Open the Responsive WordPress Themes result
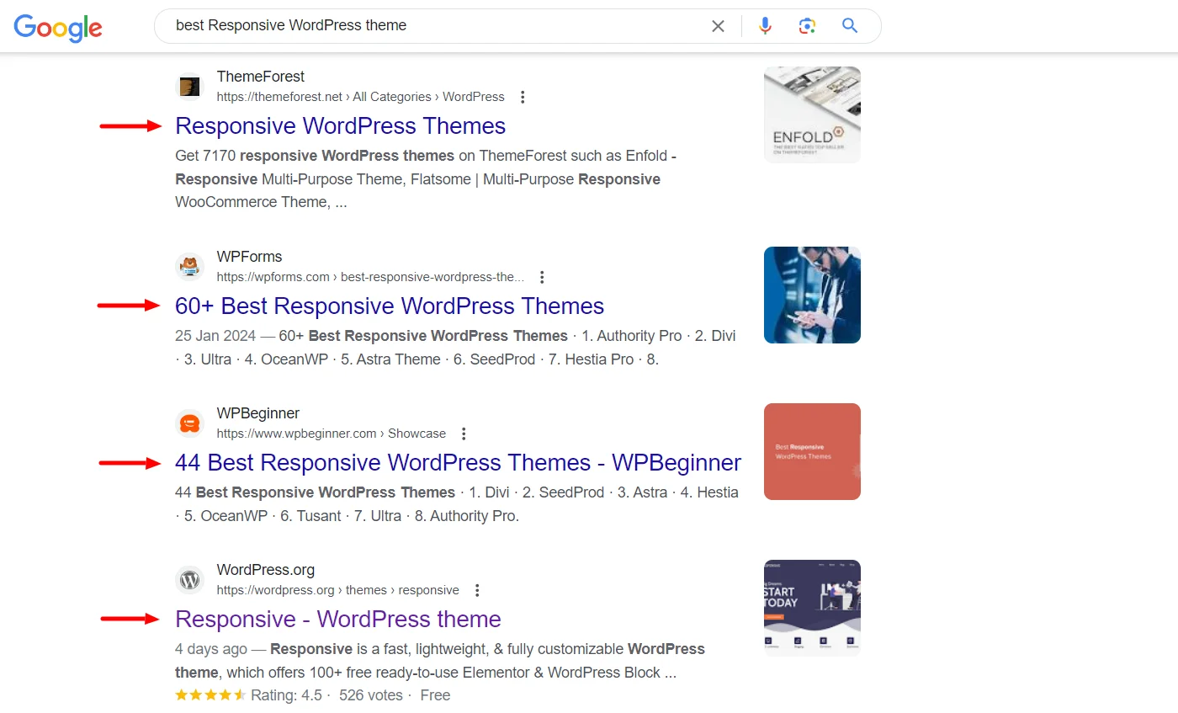Image resolution: width=1178 pixels, height=713 pixels. coord(340,125)
